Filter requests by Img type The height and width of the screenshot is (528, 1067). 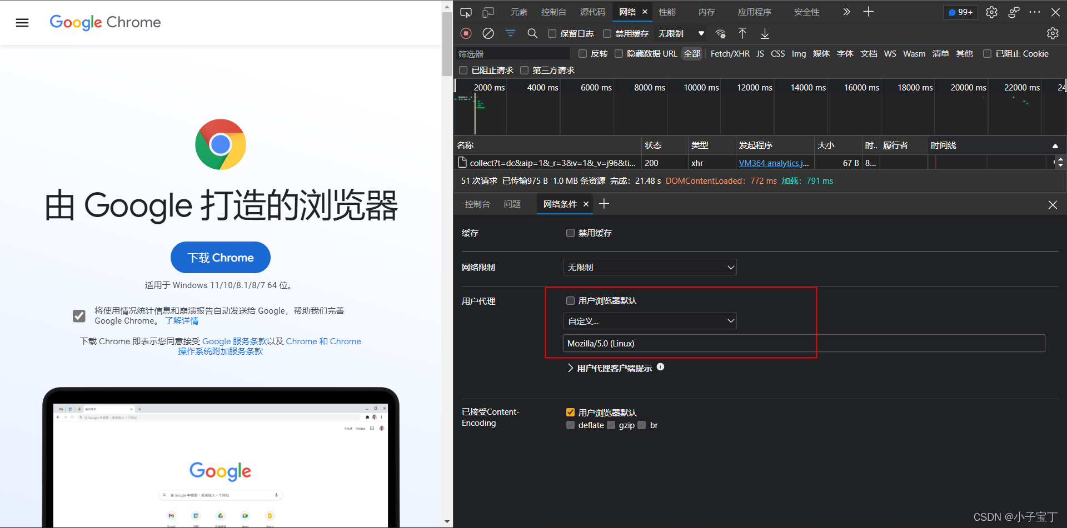pyautogui.click(x=799, y=53)
